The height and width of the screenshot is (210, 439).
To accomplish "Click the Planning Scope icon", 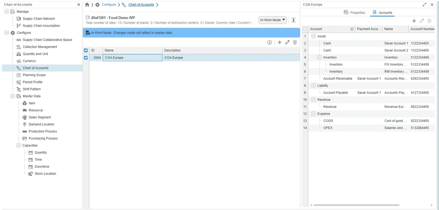I will pos(18,75).
